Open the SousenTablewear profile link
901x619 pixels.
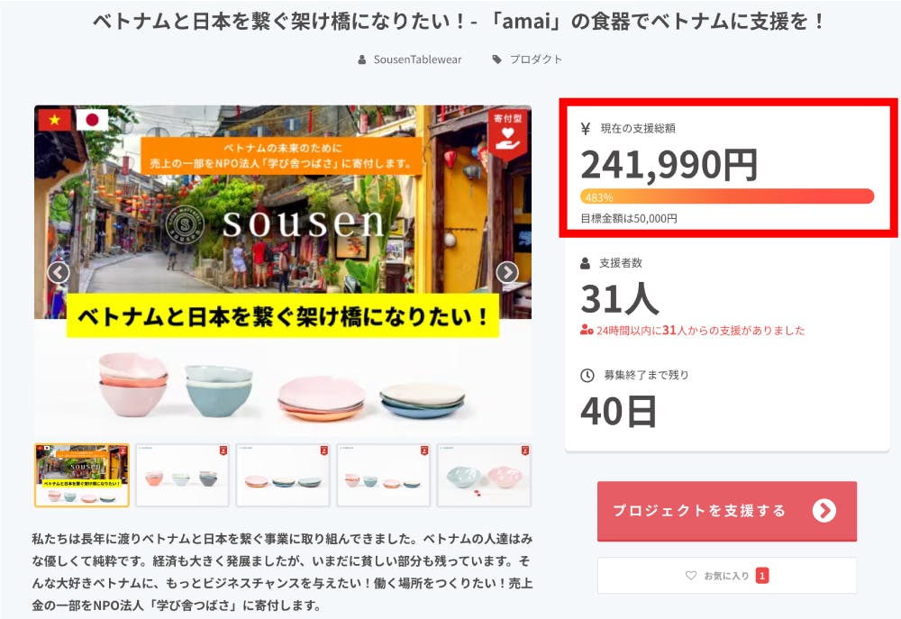coord(417,59)
